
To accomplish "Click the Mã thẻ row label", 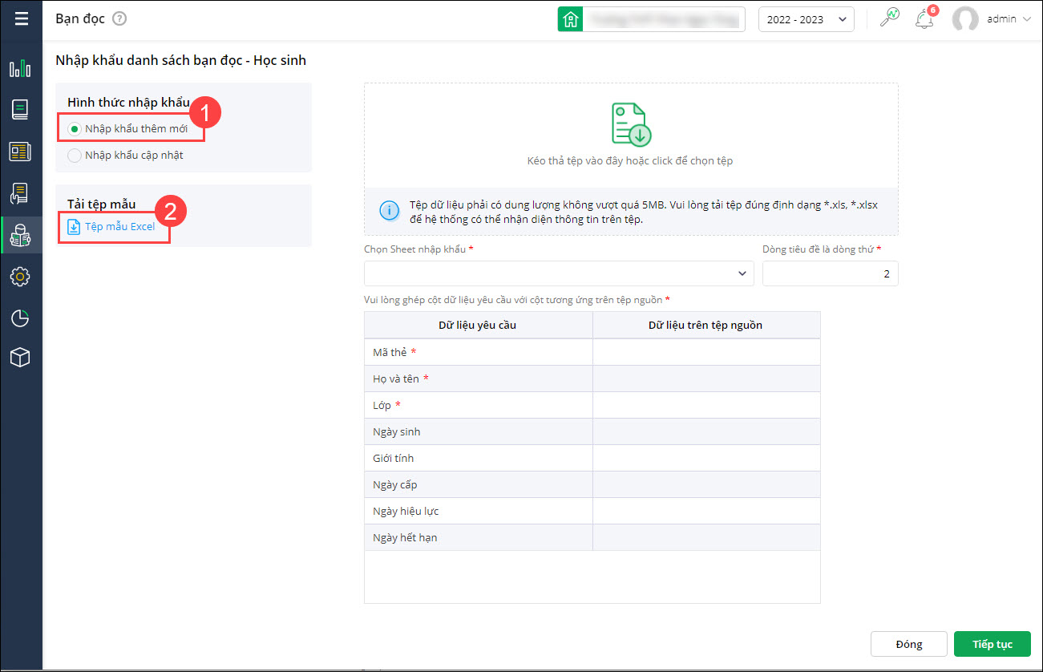I will 390,353.
